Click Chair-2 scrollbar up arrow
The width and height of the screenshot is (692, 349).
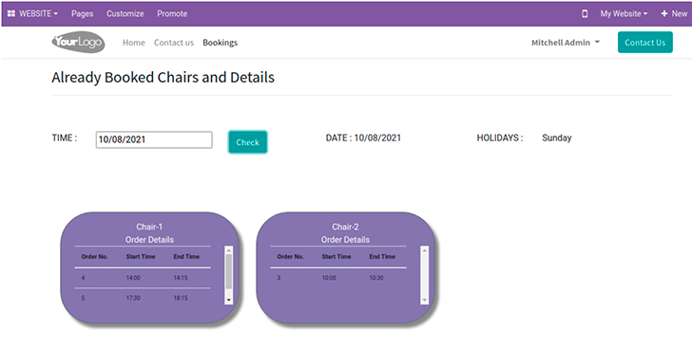[425, 250]
